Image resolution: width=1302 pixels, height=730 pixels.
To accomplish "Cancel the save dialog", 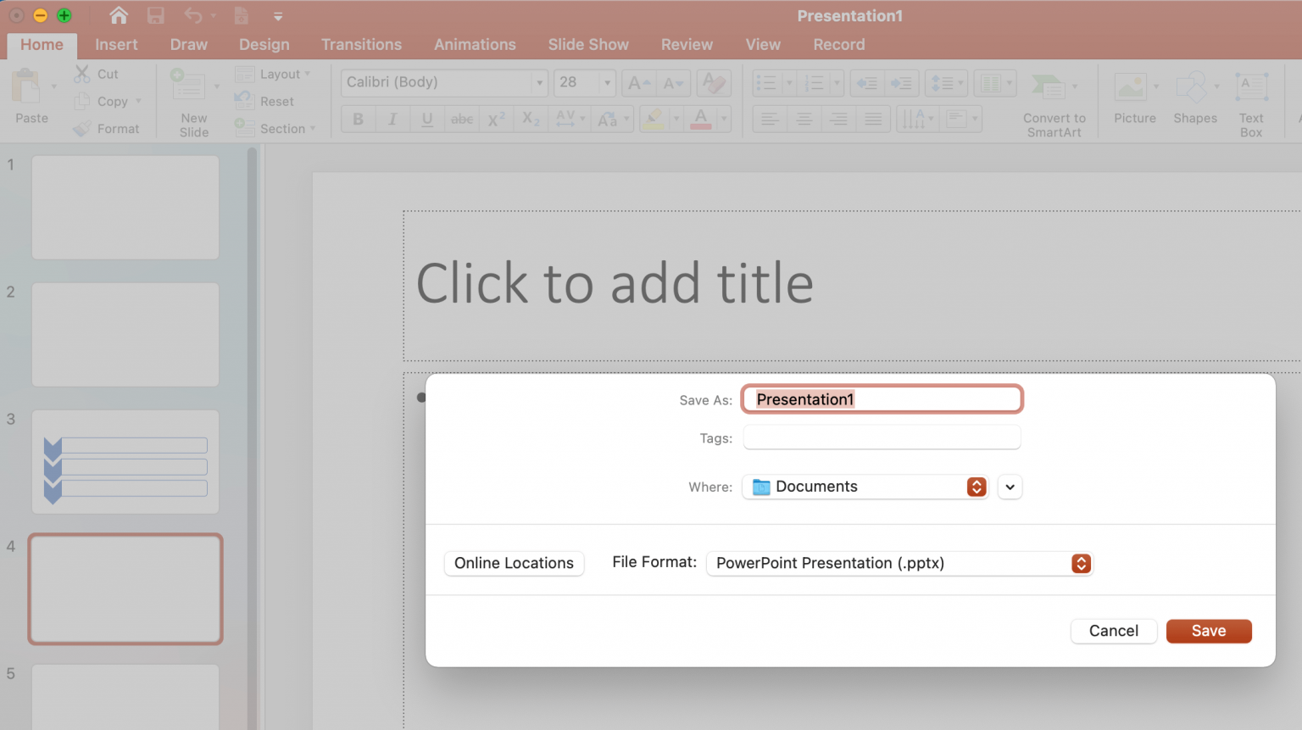I will (1113, 631).
